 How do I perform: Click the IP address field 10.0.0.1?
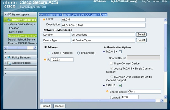click(62, 60)
